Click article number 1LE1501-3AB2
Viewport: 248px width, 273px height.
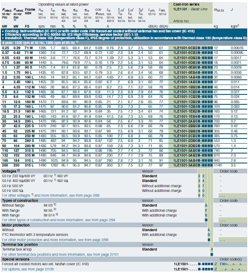tap(185, 155)
